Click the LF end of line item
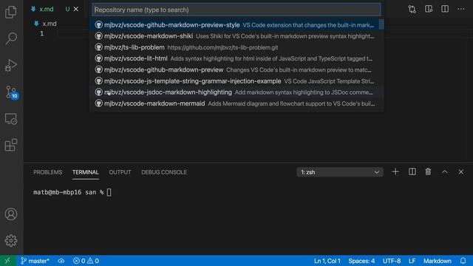Screen dimensions: 473x266 [412, 261]
